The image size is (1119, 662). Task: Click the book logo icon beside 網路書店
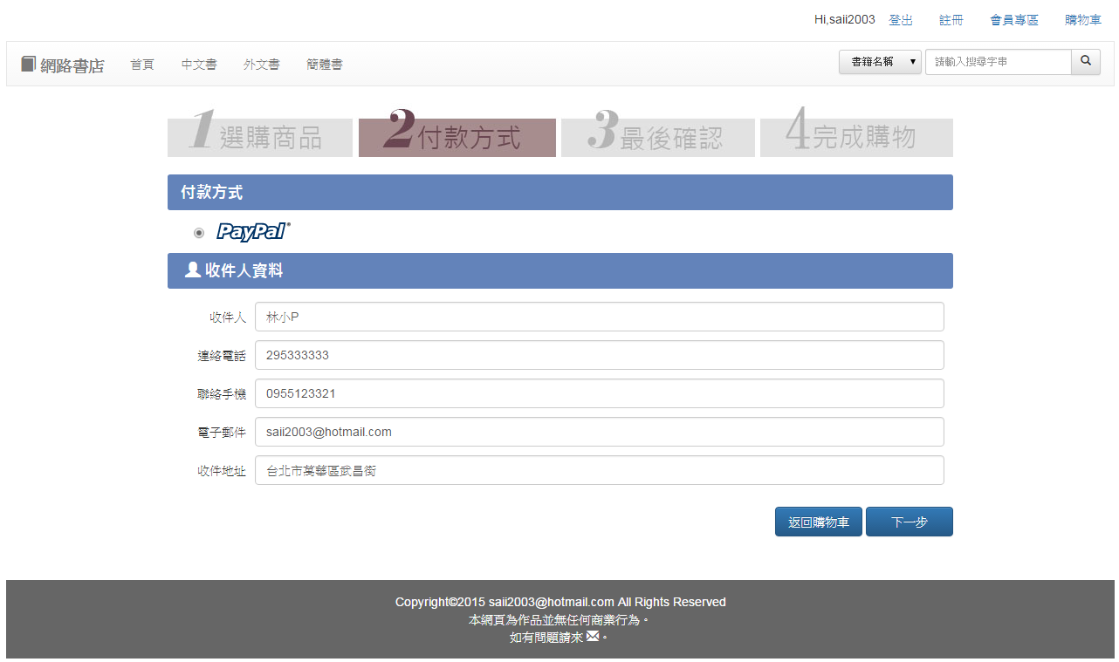pyautogui.click(x=28, y=65)
